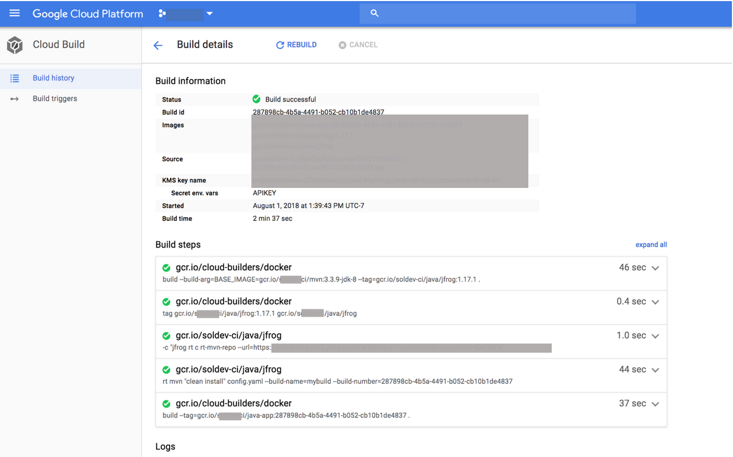Image resolution: width=733 pixels, height=457 pixels.
Task: Click the Source row label
Action: coord(172,159)
